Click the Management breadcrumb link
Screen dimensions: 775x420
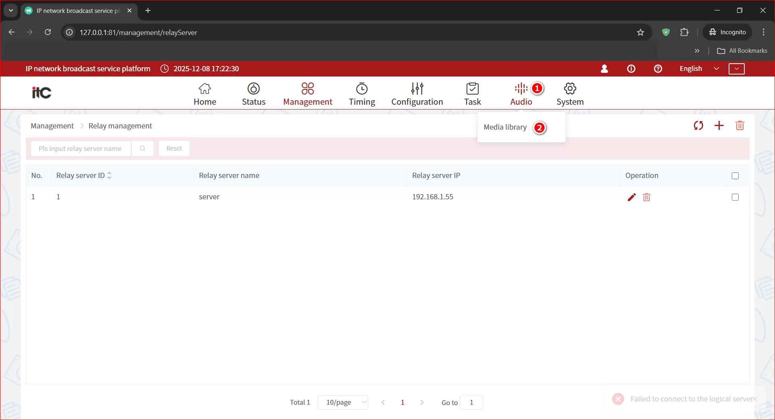pyautogui.click(x=52, y=126)
